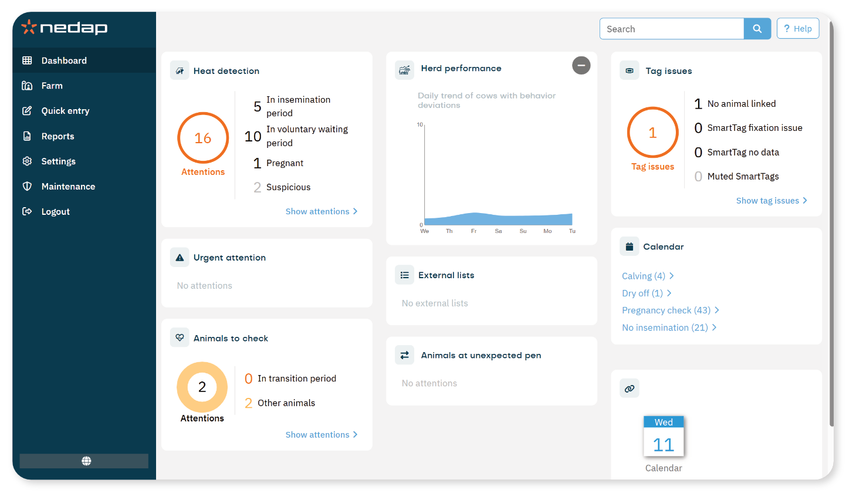The height and width of the screenshot is (493, 846).
Task: Click the Animals to check heart icon
Action: click(180, 337)
